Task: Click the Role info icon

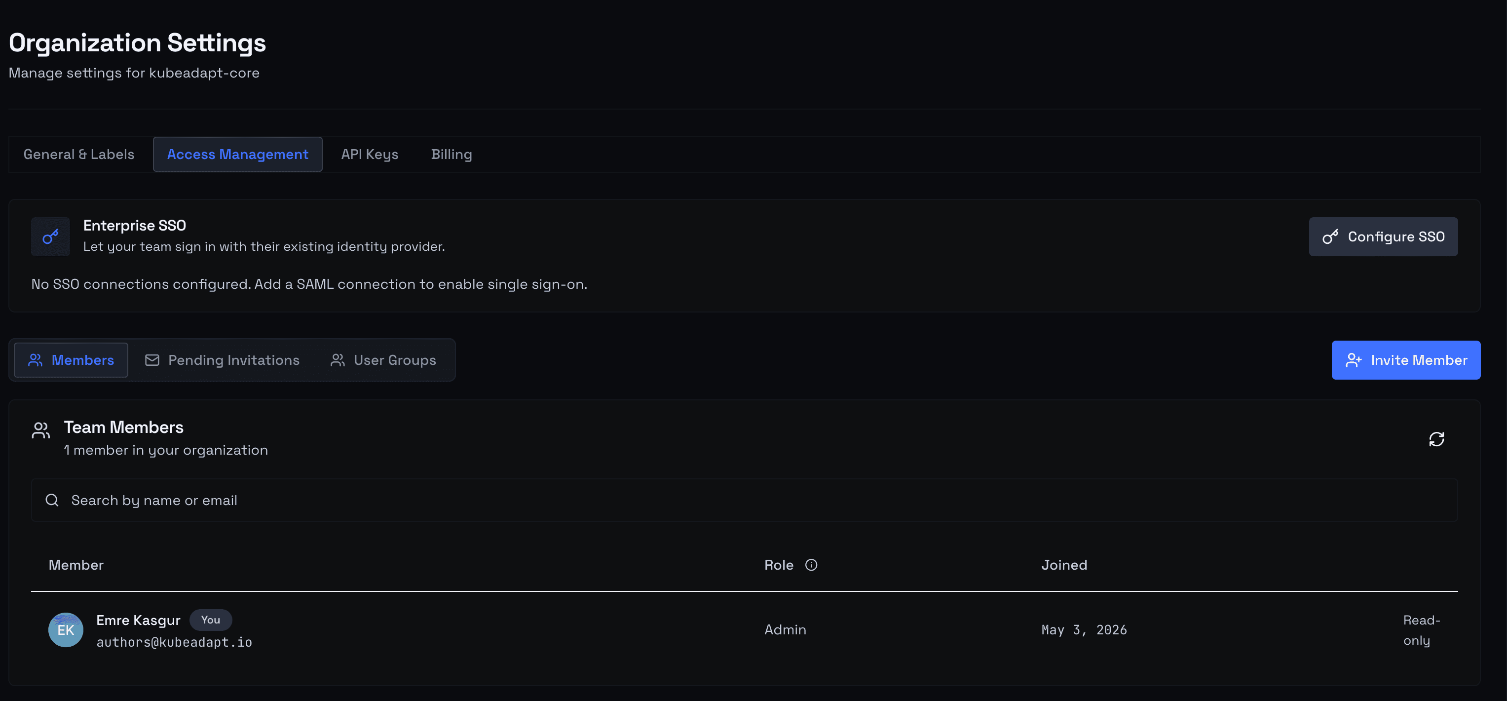Action: tap(811, 565)
